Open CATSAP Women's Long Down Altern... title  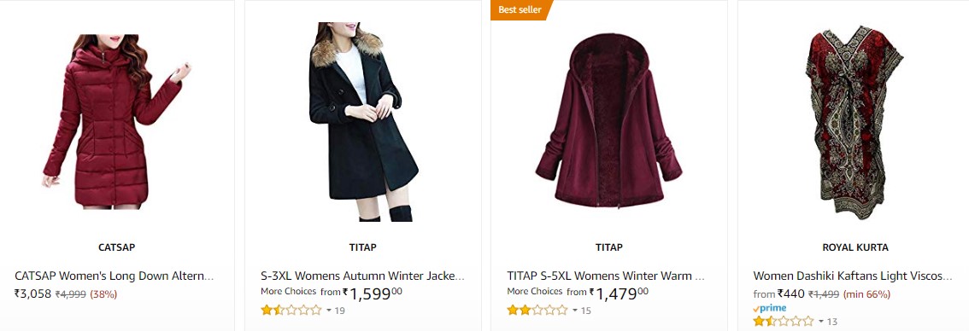click(115, 276)
